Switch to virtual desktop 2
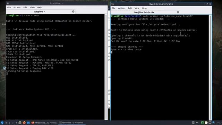Screen dimensions: 222x125 click(9, 123)
